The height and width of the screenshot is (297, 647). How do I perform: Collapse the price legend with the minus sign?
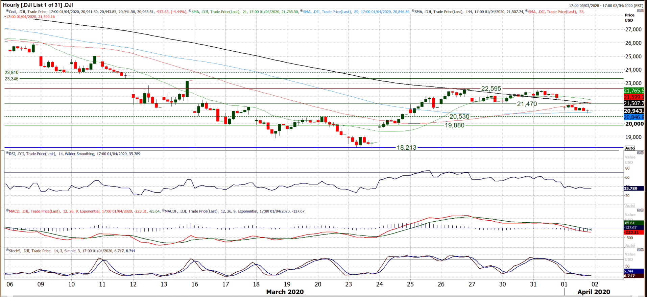pyautogui.click(x=5, y=17)
